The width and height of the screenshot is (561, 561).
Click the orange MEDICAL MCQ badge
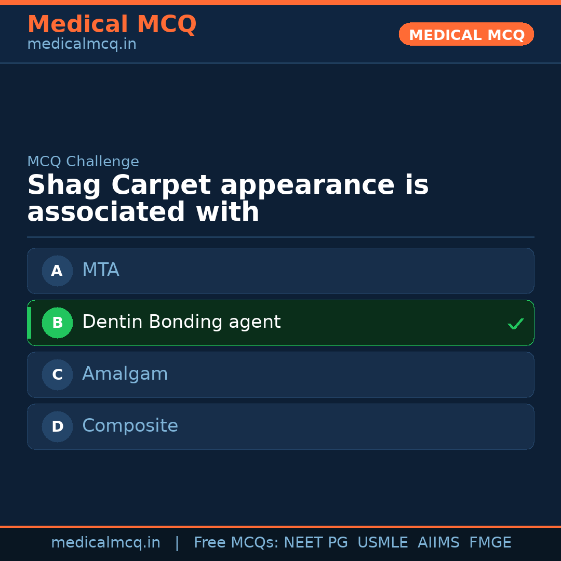[466, 34]
